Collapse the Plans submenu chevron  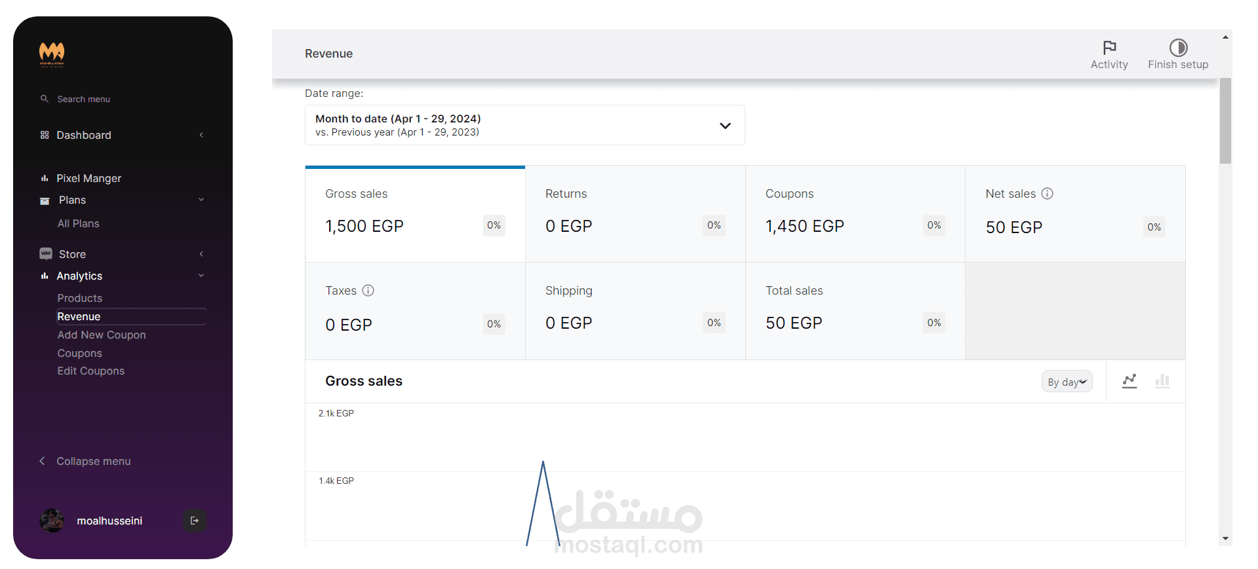[x=201, y=200]
